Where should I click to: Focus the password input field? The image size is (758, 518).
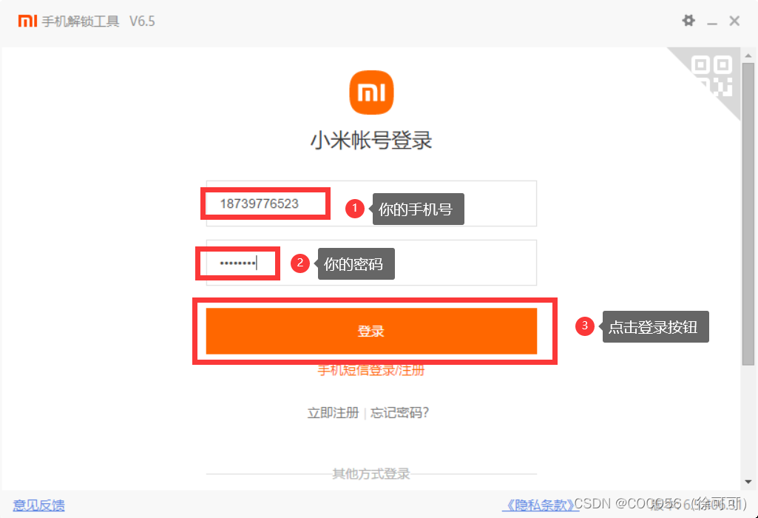pos(371,263)
